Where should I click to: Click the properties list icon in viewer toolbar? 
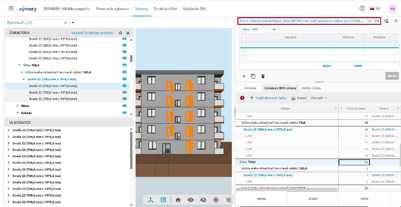(163, 200)
